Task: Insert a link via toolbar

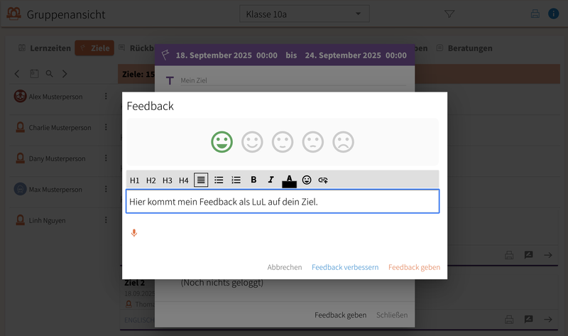Action: coord(323,180)
